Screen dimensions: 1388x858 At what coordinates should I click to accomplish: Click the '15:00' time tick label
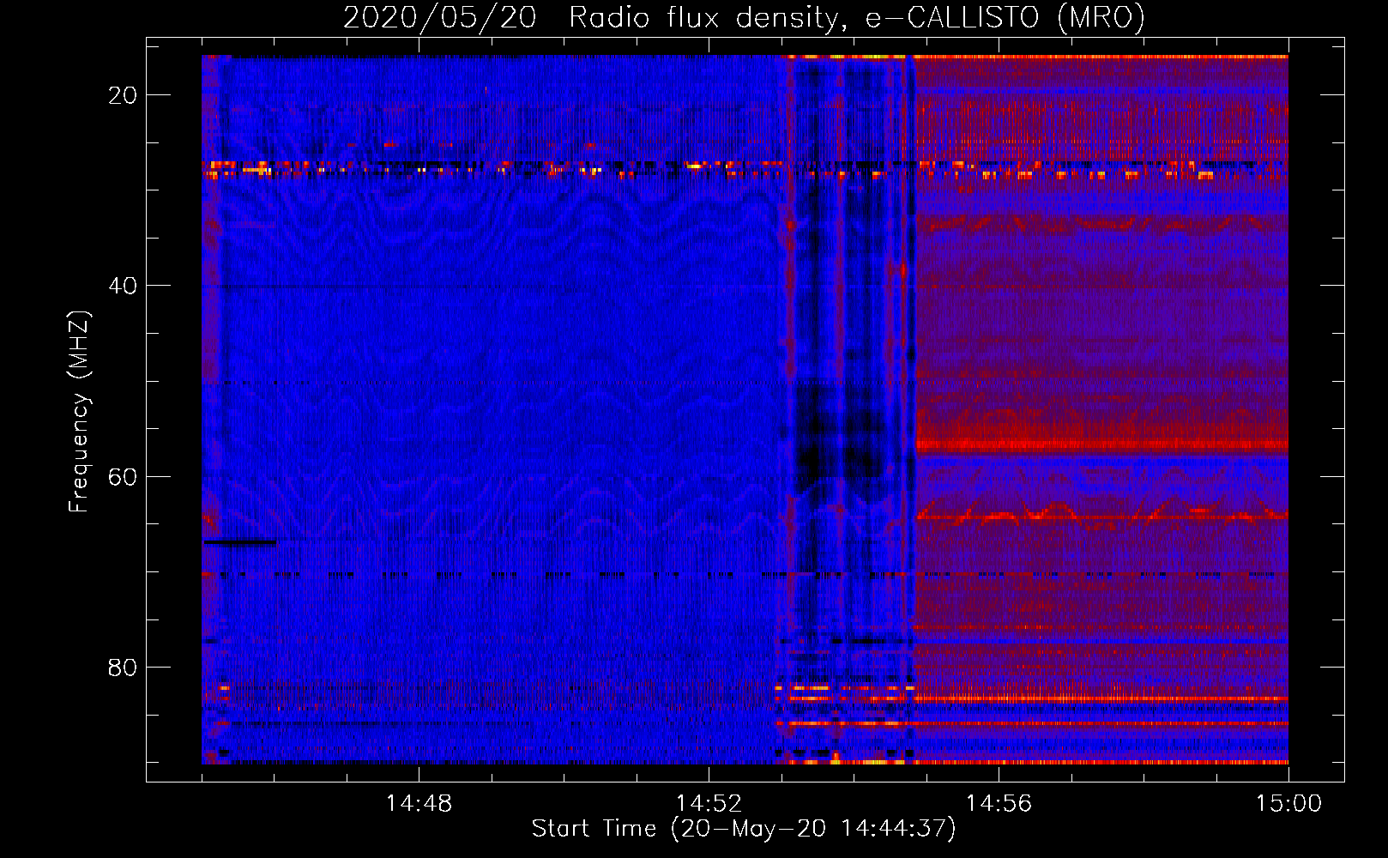(x=1288, y=804)
